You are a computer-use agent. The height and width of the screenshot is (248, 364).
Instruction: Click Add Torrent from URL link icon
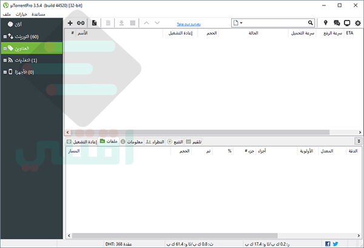coord(81,23)
